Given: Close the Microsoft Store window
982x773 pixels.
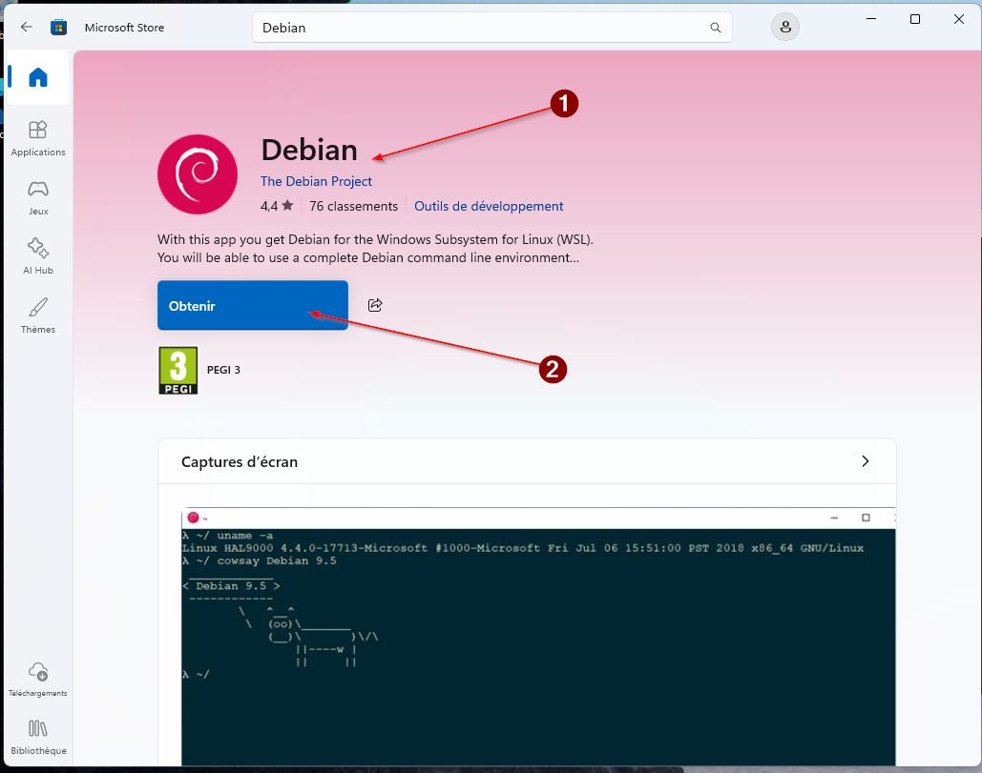Looking at the screenshot, I should 959,19.
